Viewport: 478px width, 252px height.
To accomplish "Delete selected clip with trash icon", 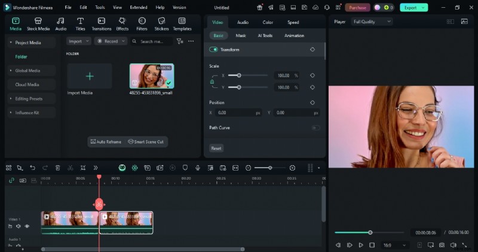I will coord(57,168).
